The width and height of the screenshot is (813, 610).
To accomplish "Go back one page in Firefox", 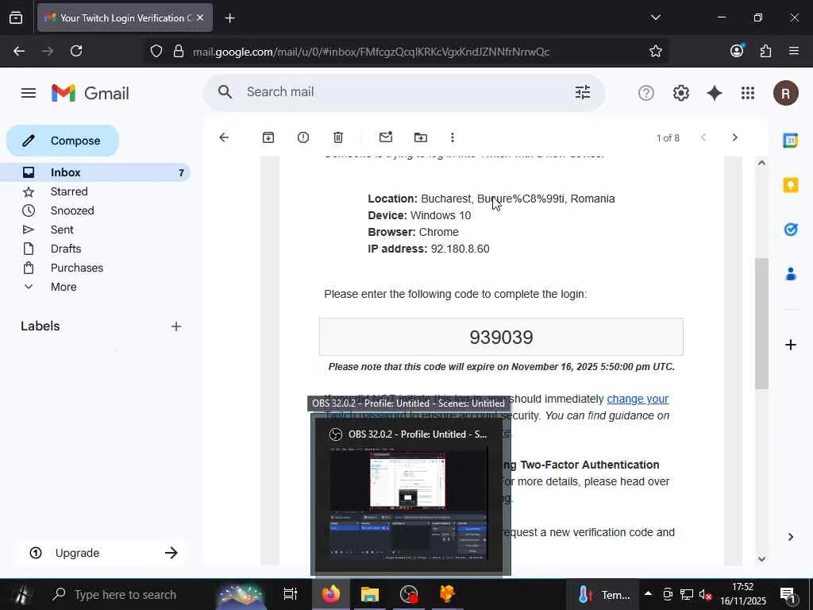I will tap(19, 51).
